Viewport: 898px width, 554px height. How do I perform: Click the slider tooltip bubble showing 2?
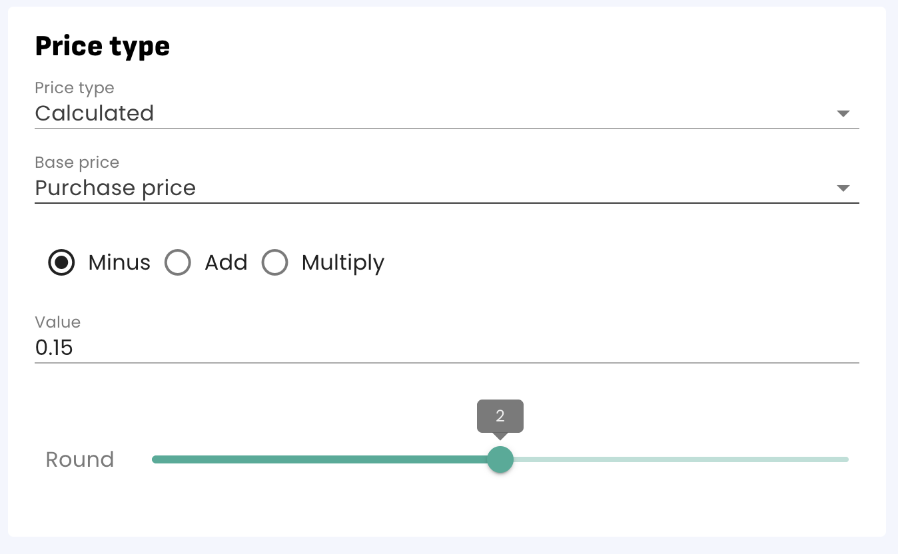500,416
